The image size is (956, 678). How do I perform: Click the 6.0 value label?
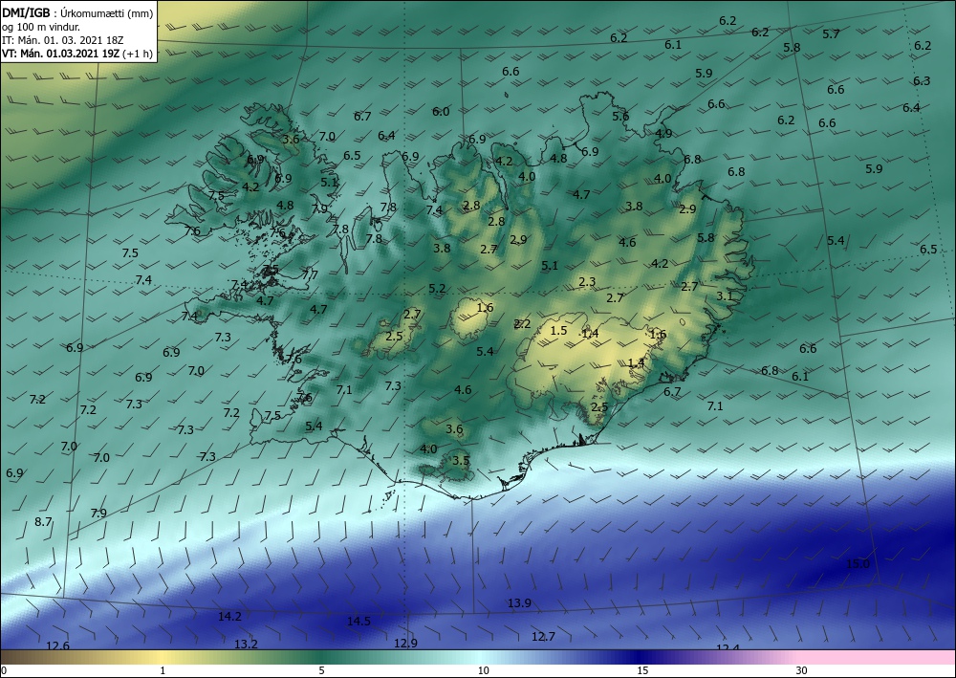click(441, 112)
